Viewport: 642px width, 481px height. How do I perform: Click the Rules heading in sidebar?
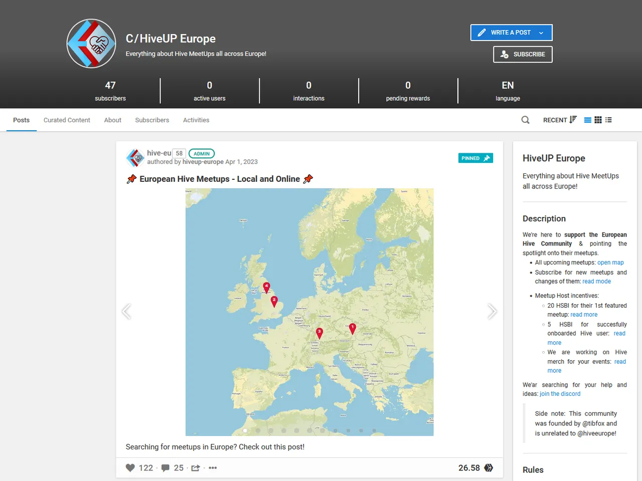point(533,470)
